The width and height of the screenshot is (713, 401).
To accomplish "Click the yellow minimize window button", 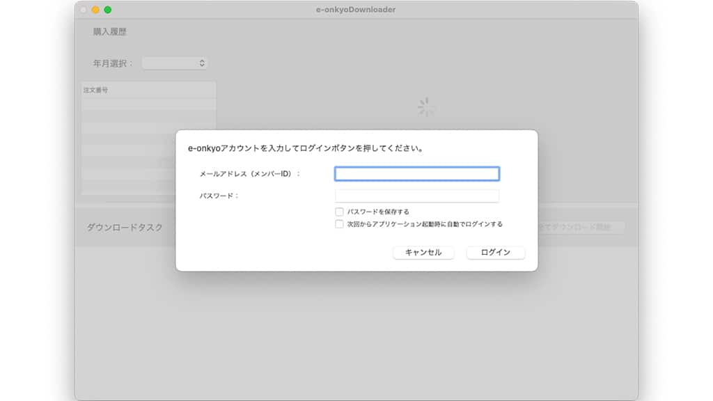I will [95, 10].
